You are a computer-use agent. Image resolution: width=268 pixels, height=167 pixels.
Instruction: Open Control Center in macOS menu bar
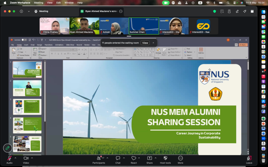[x=235, y=3]
